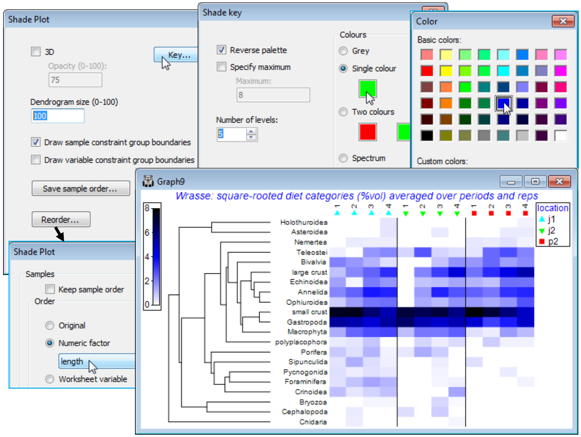Click the Holothuroidea row label
581x437 pixels.
(304, 222)
